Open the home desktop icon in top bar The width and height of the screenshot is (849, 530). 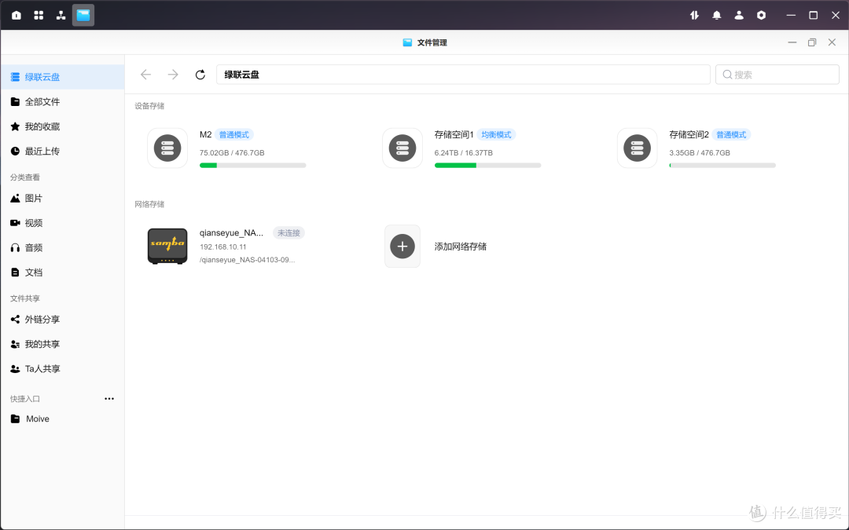(17, 15)
